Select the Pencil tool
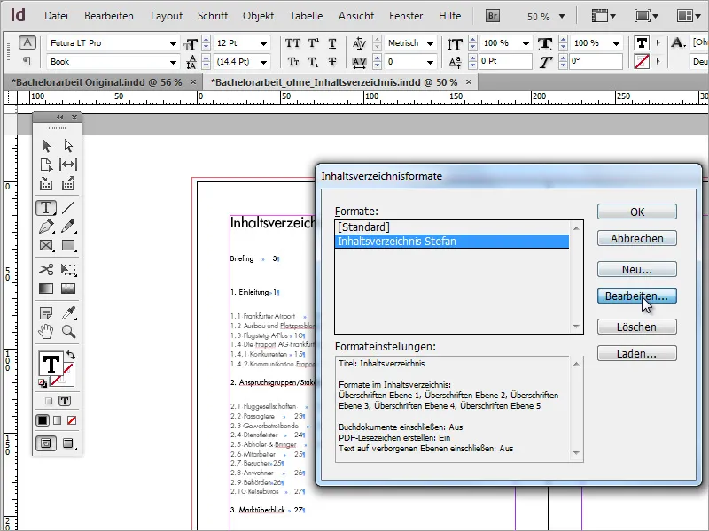This screenshot has height=531, width=709. pos(68,227)
